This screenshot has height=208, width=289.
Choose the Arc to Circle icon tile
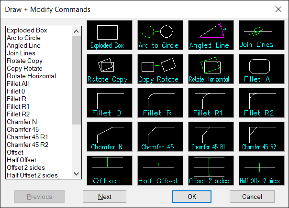point(160,35)
